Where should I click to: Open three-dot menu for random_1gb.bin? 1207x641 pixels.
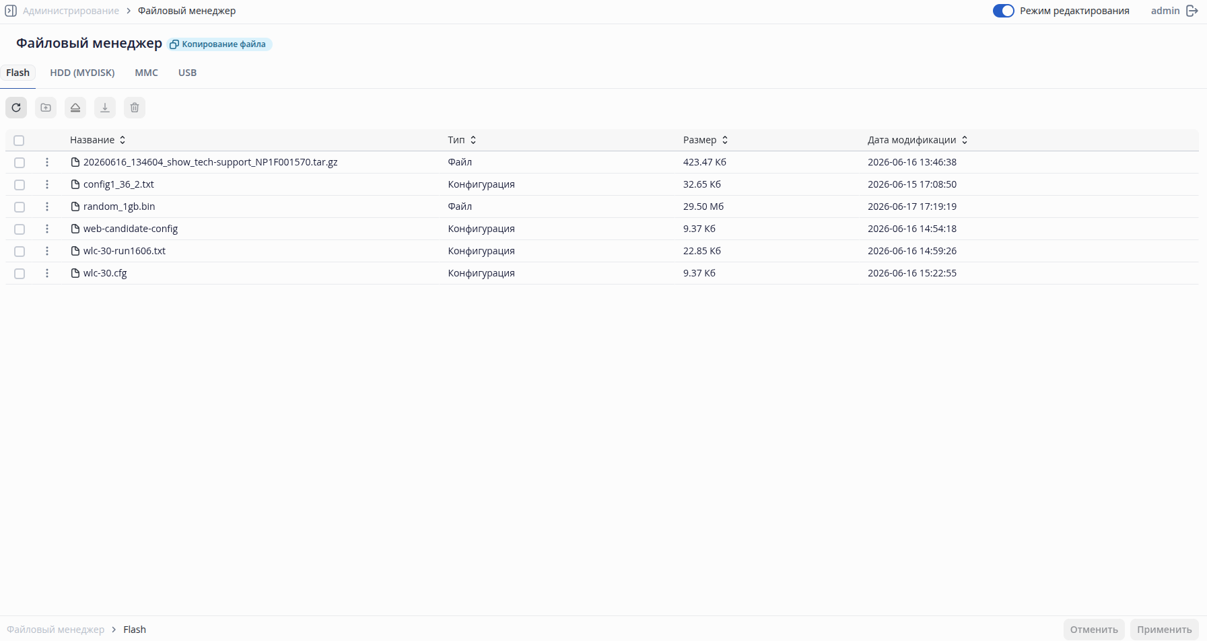pyautogui.click(x=47, y=206)
